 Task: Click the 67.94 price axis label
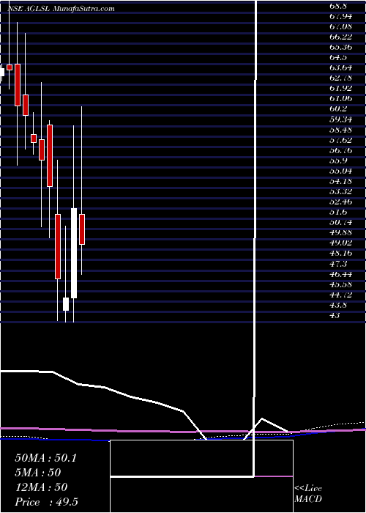tap(341, 16)
